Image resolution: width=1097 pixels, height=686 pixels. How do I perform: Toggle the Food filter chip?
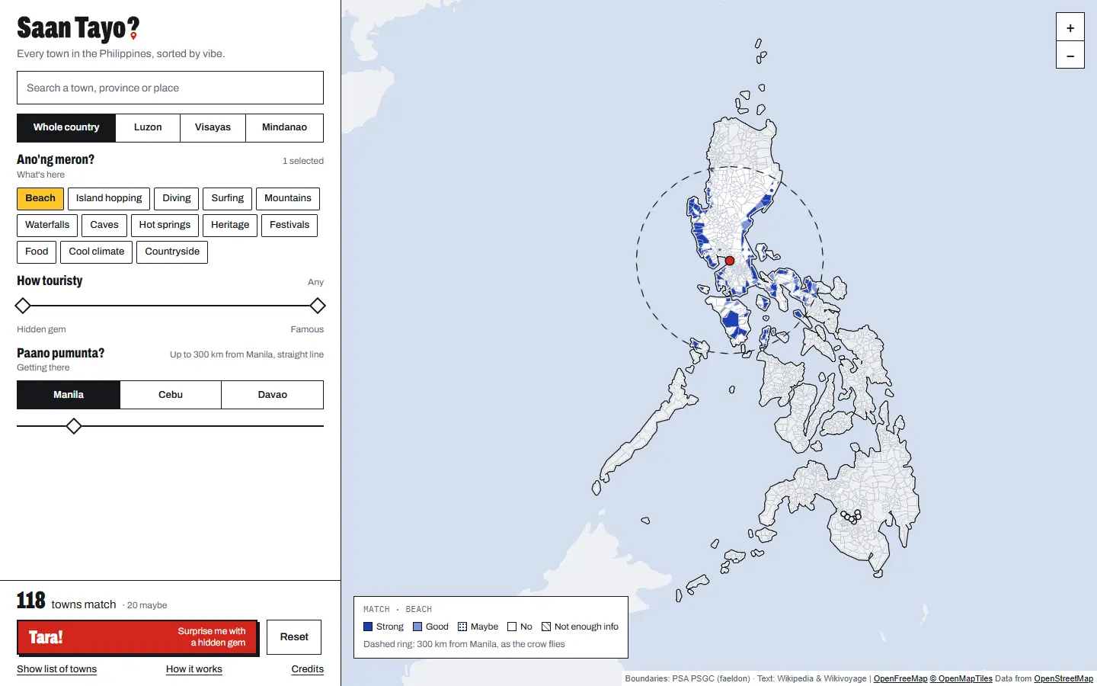click(37, 252)
